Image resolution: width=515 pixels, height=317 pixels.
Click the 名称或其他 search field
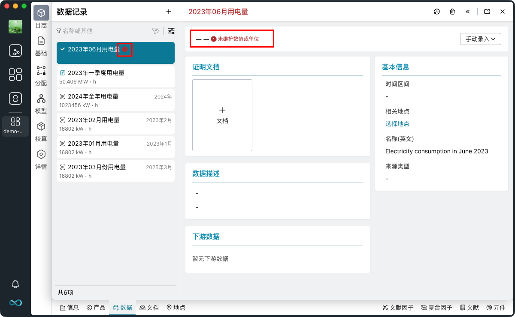(103, 31)
